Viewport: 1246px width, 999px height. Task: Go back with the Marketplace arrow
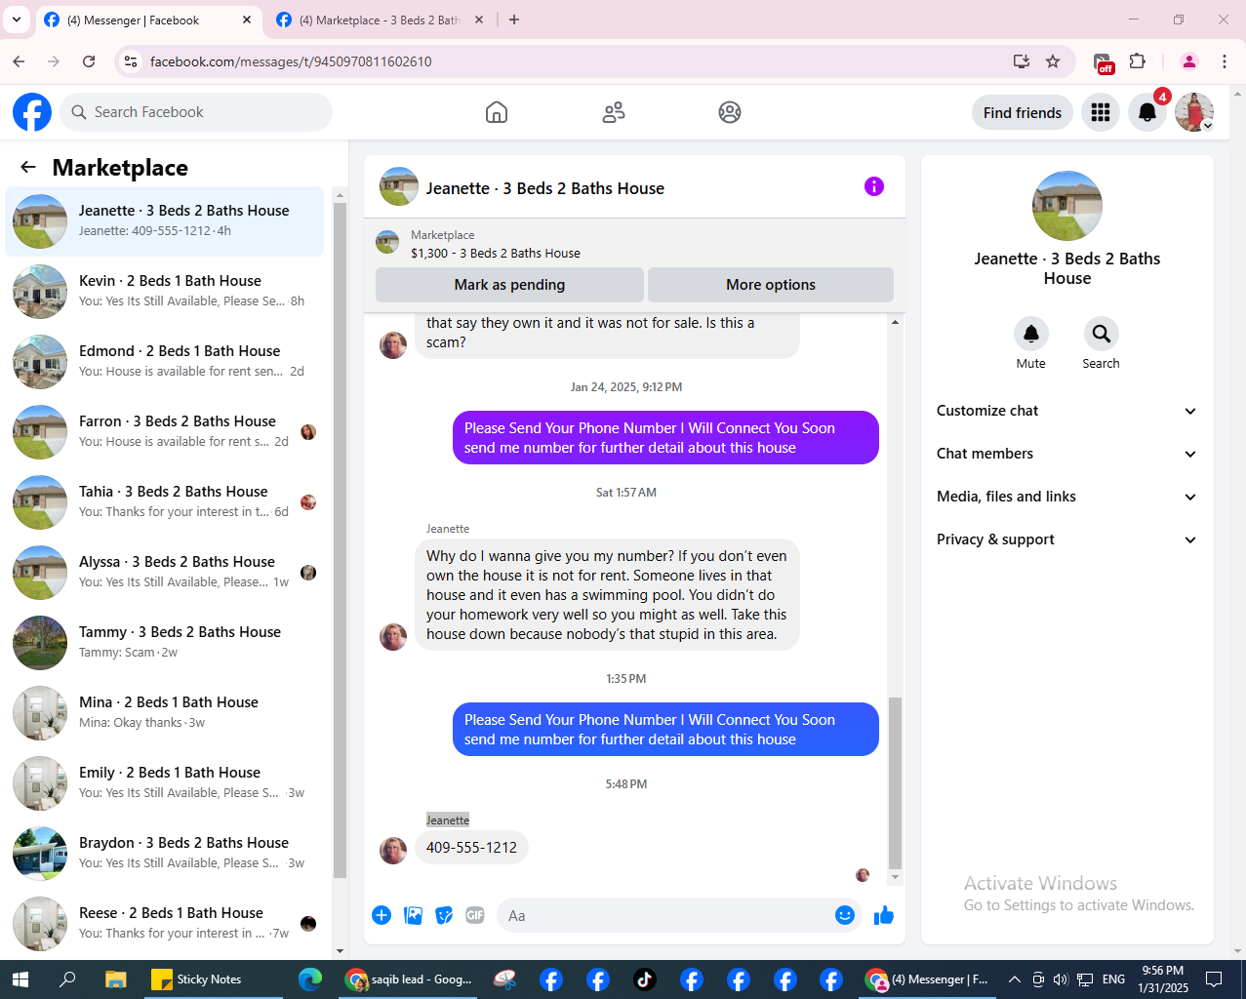pyautogui.click(x=28, y=168)
